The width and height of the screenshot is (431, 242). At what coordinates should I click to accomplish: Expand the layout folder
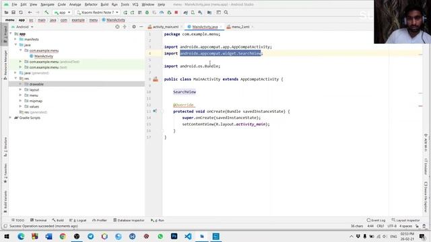pyautogui.click(x=21, y=89)
